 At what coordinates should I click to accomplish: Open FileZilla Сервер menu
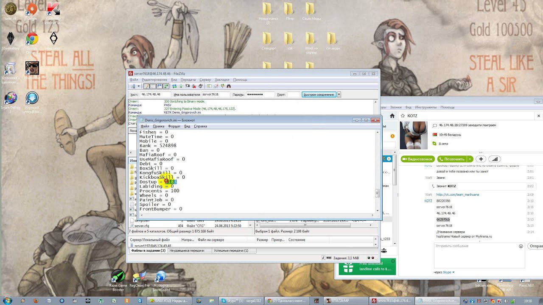205,80
